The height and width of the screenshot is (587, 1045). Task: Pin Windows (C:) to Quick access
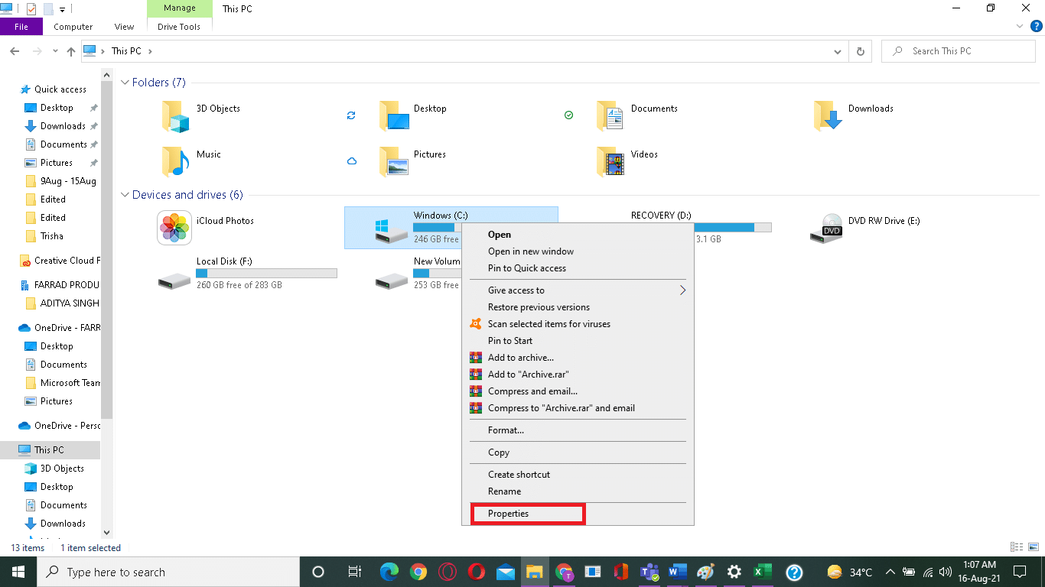[x=528, y=268]
